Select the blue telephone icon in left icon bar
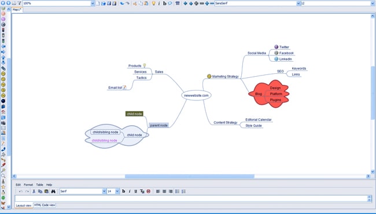Viewport: 376px width, 214px height. 3,149
